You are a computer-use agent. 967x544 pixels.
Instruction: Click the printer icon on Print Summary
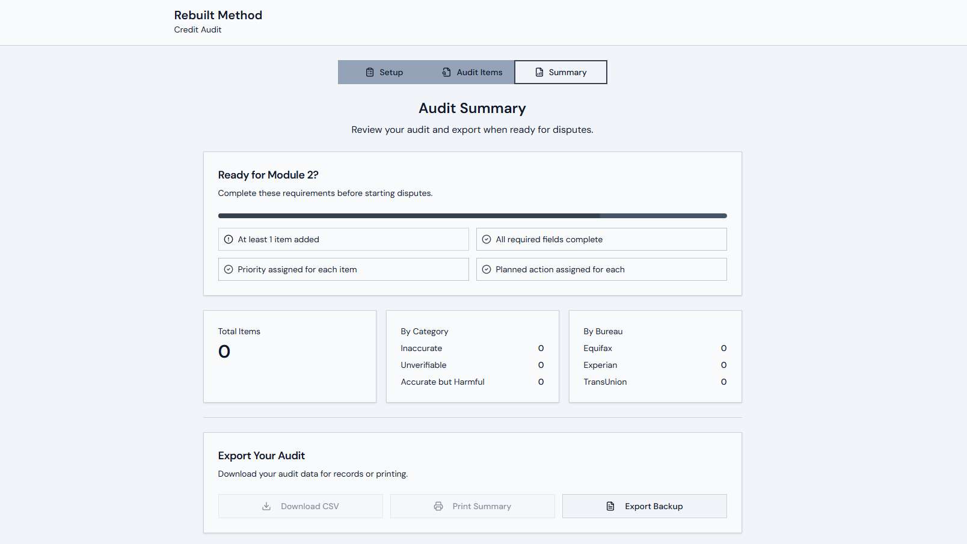(x=438, y=506)
